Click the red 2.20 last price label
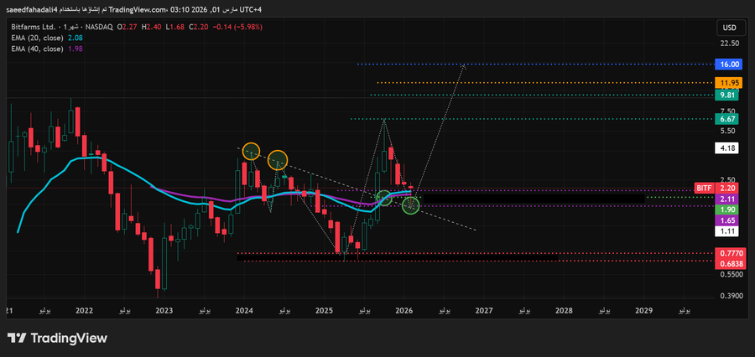 pos(727,188)
